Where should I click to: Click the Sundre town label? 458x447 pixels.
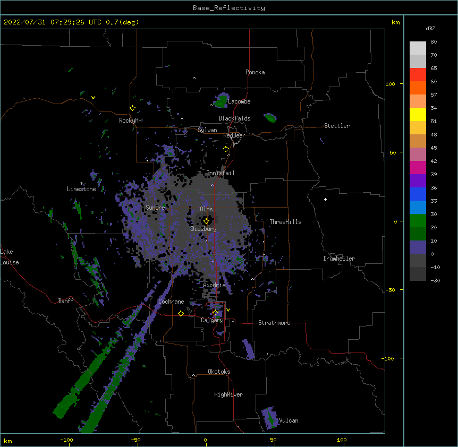pos(155,208)
